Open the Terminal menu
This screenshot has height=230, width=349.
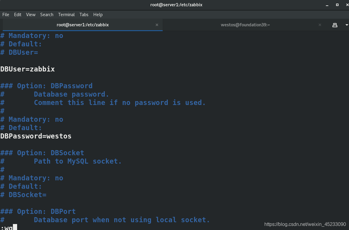[66, 15]
